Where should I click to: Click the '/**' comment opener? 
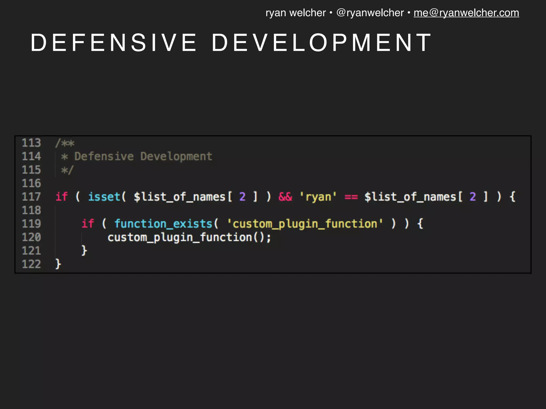coord(65,143)
